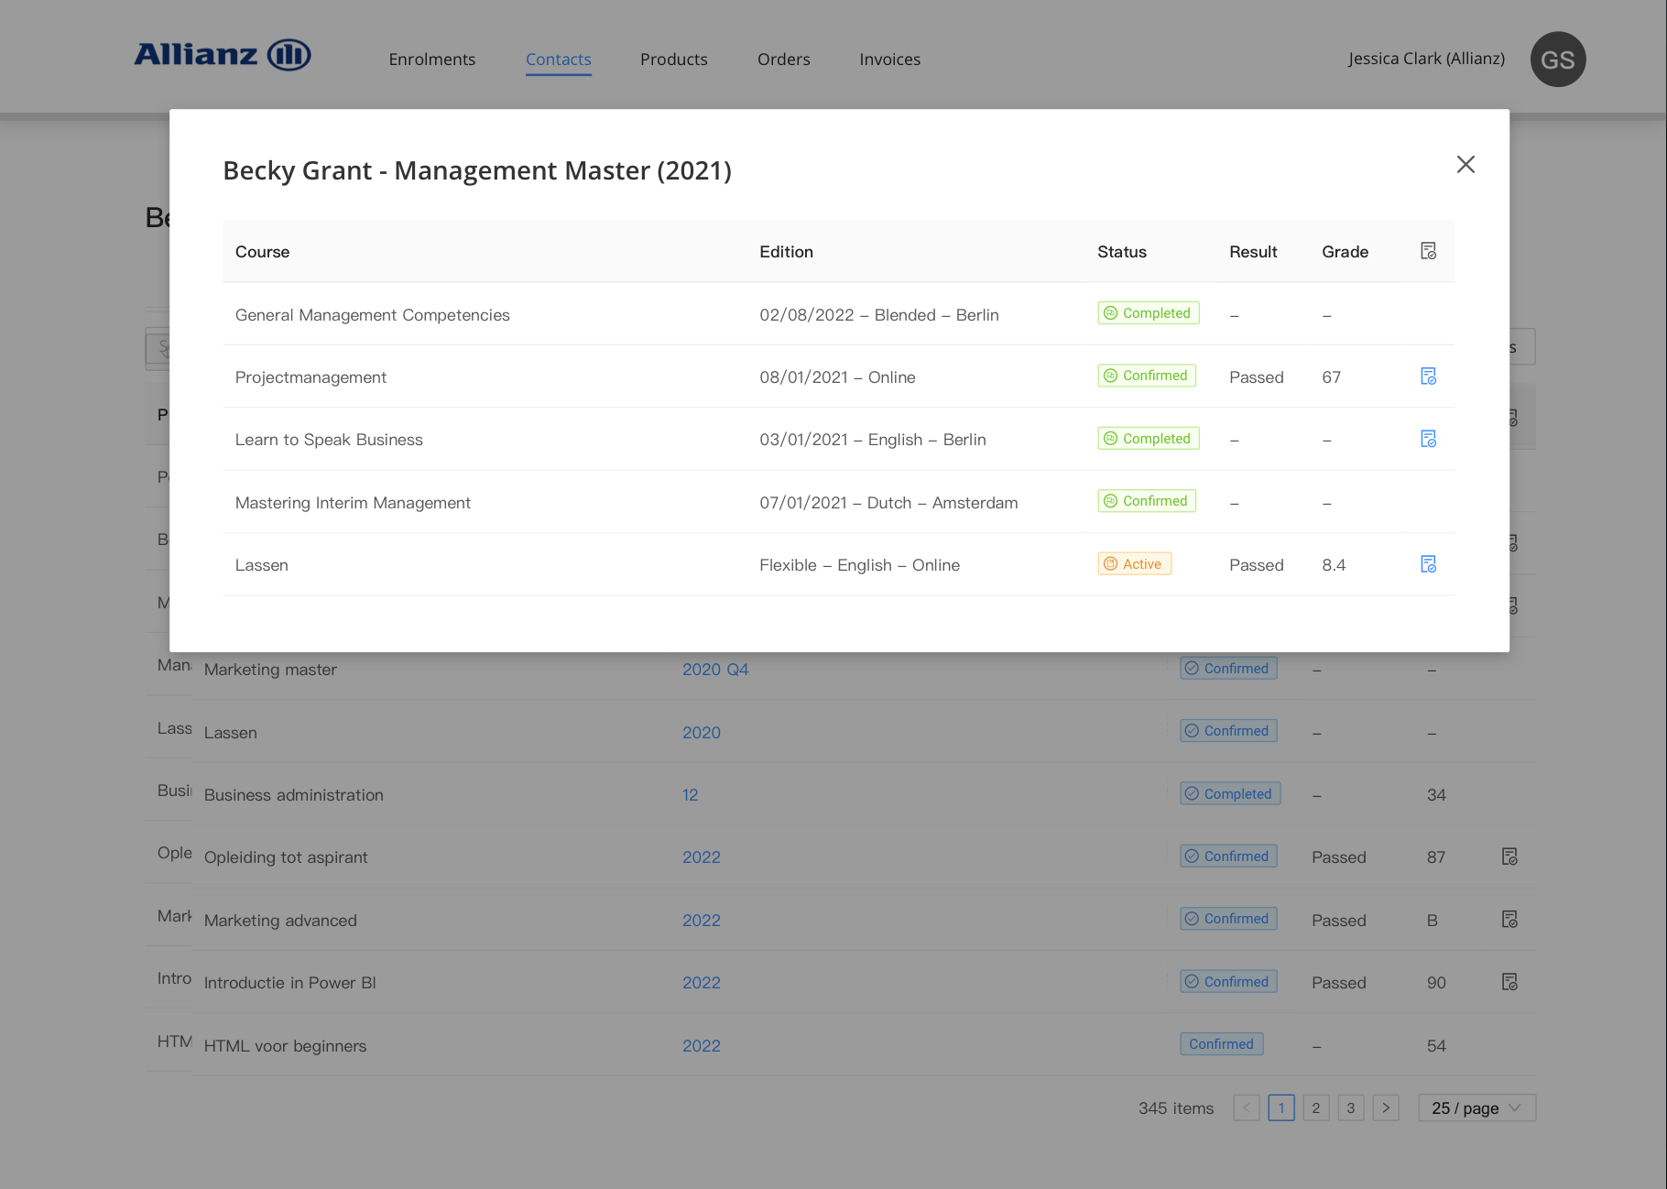Switch to Orders tab

783,60
